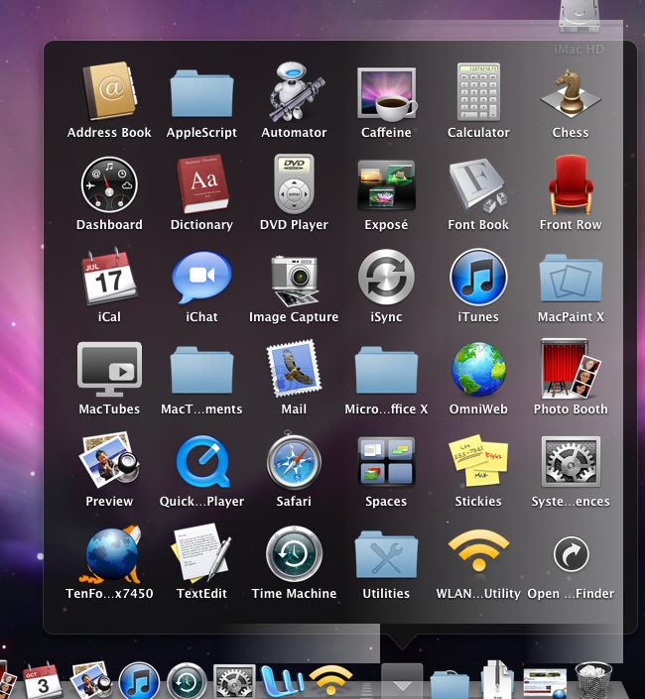Open Quick...Player app
The height and width of the screenshot is (699, 645).
pyautogui.click(x=202, y=461)
